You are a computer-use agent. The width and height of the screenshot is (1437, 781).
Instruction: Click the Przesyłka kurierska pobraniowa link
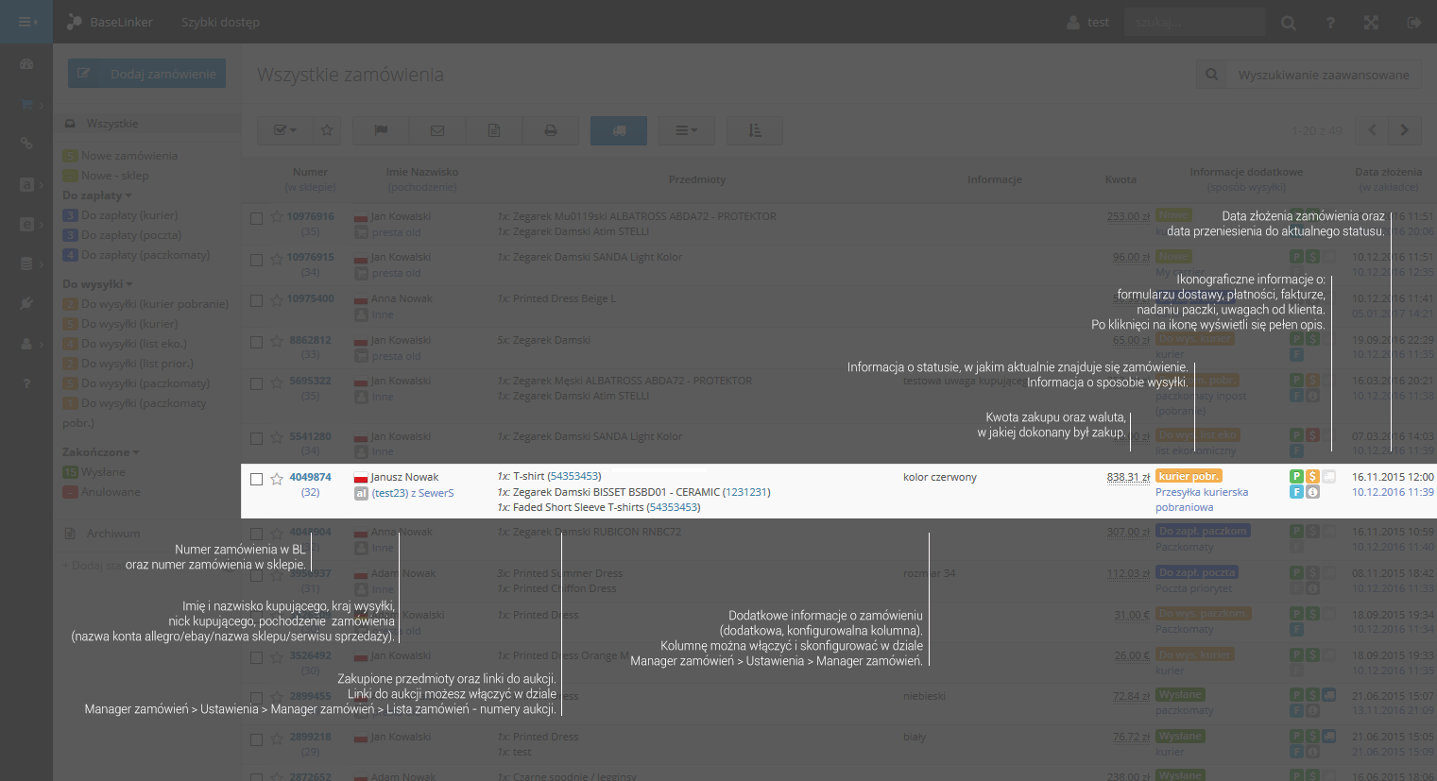coord(1202,500)
